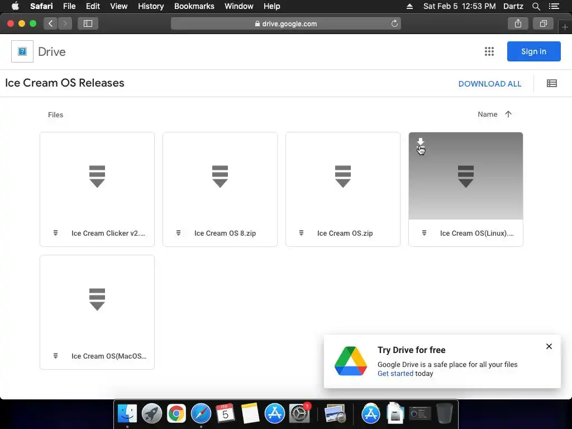Reload the page in Safari address bar
The image size is (572, 429).
click(x=394, y=23)
